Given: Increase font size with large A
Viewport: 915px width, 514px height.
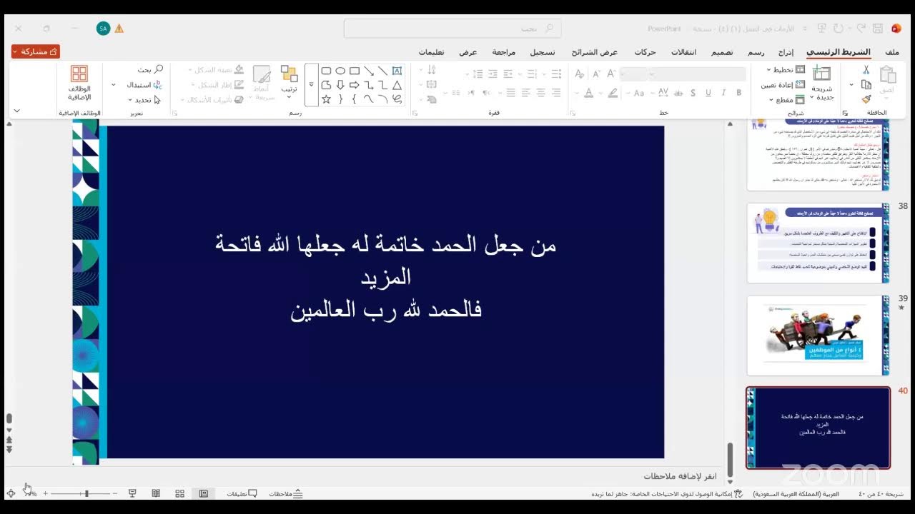Looking at the screenshot, I should click(x=612, y=74).
